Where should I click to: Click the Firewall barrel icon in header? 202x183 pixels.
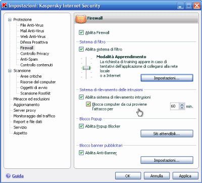pyautogui.click(x=81, y=19)
